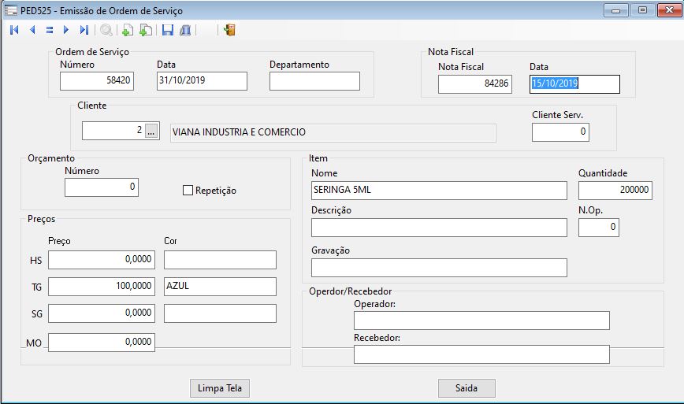
Task: Click the magnifier search icon
Action: tap(106, 30)
